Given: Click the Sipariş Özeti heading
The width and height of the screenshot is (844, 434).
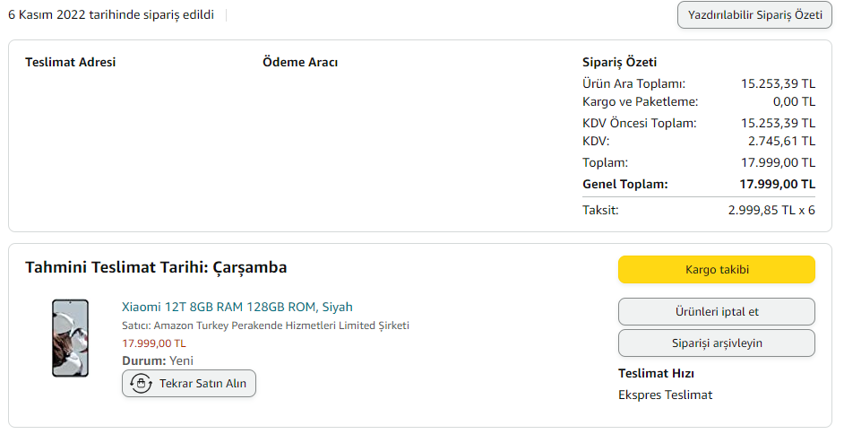Looking at the screenshot, I should (x=619, y=62).
